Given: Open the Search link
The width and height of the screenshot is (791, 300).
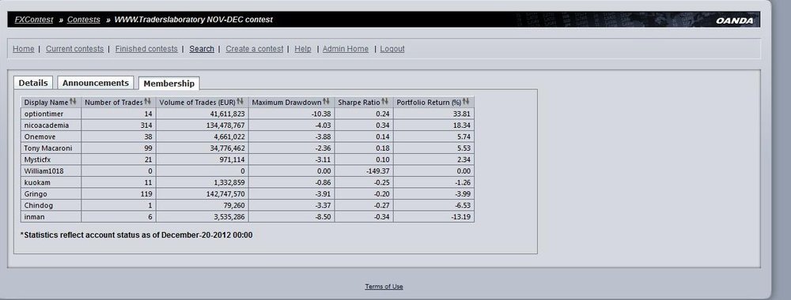Looking at the screenshot, I should [x=202, y=49].
